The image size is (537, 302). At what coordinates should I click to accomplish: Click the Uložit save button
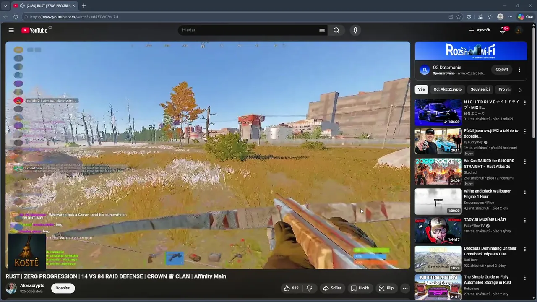tap(360, 288)
